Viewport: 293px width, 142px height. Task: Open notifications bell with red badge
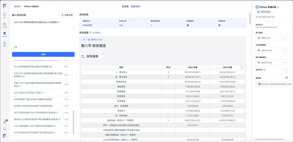point(5,122)
